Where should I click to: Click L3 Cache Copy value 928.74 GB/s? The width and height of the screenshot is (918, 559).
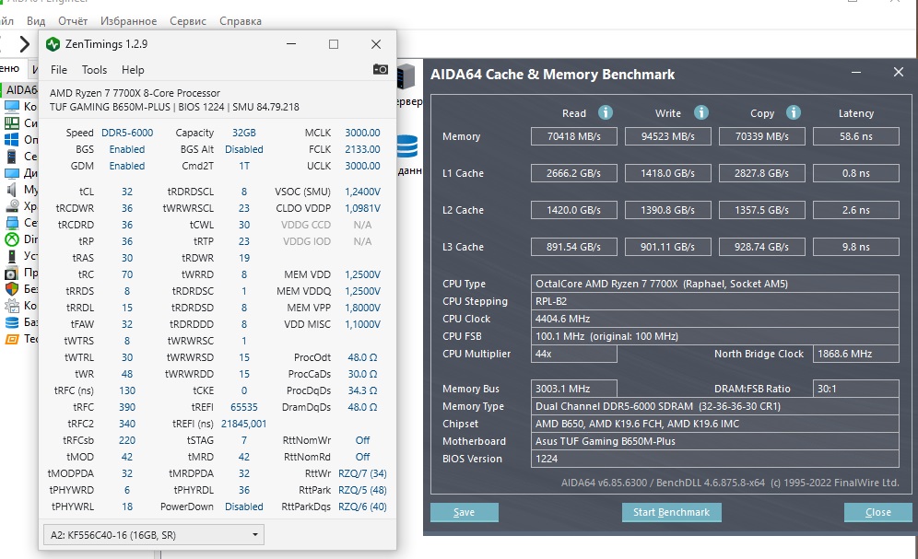(x=761, y=247)
